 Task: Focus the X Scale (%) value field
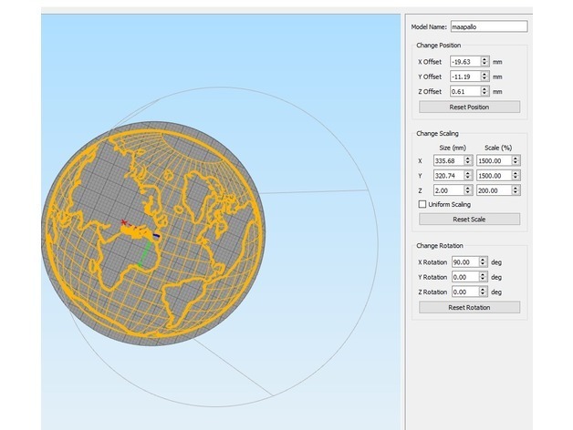(x=493, y=160)
